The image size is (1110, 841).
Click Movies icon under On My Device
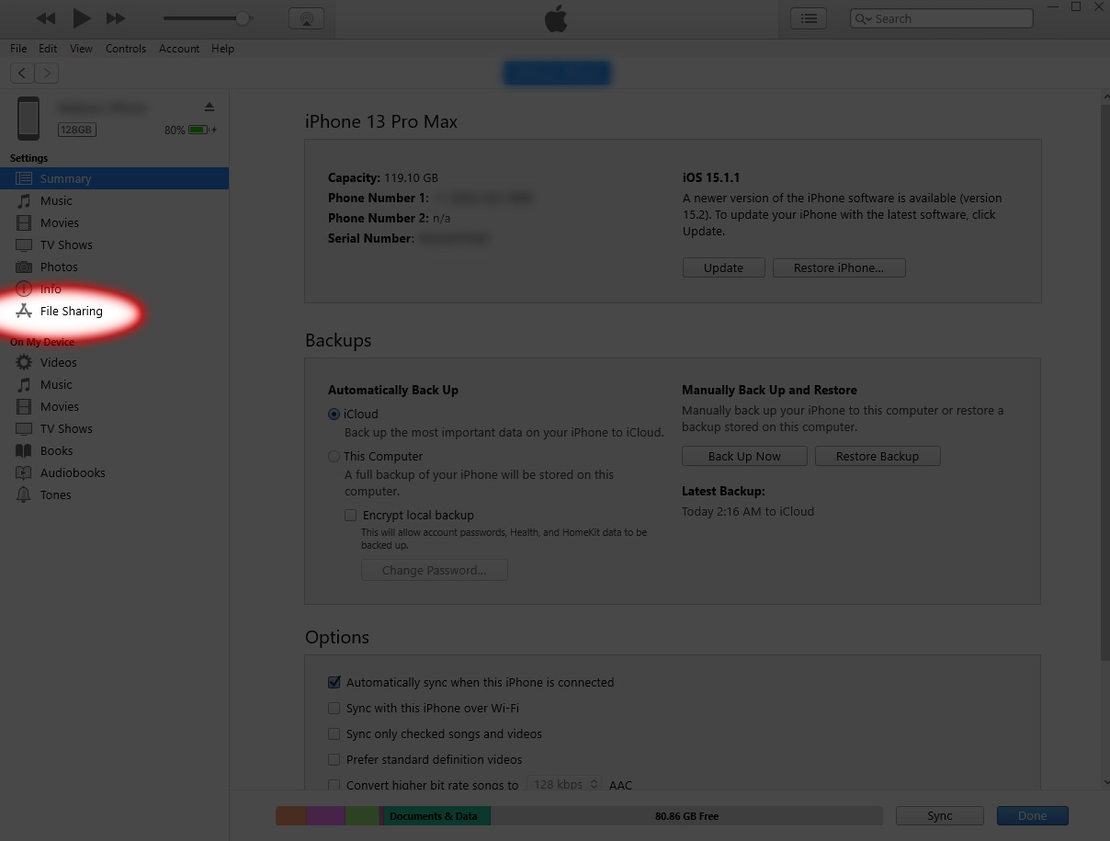[24, 406]
